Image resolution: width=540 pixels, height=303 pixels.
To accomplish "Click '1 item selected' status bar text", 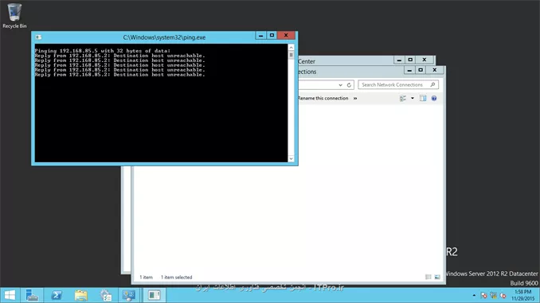I will coord(176,278).
